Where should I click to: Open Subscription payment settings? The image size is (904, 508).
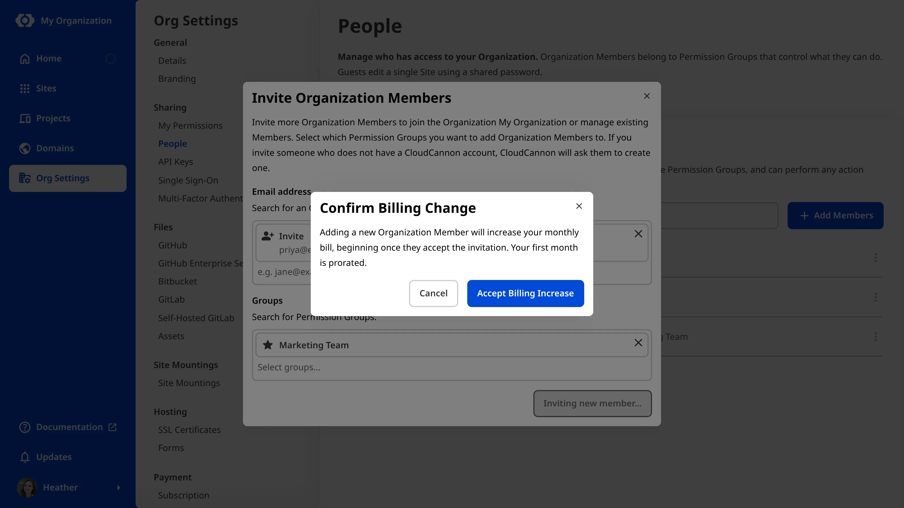(x=184, y=496)
